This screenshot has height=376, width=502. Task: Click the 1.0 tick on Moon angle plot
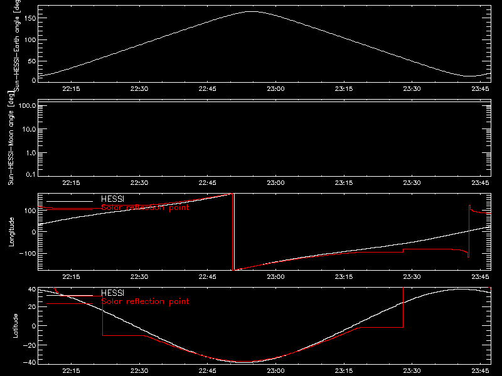pos(31,153)
